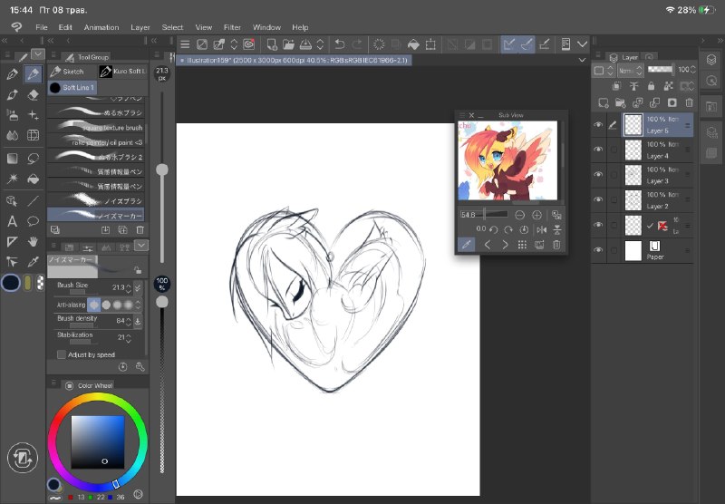Select the Lasso selection tool
Viewport: 725px width, 504px height.
tap(33, 159)
